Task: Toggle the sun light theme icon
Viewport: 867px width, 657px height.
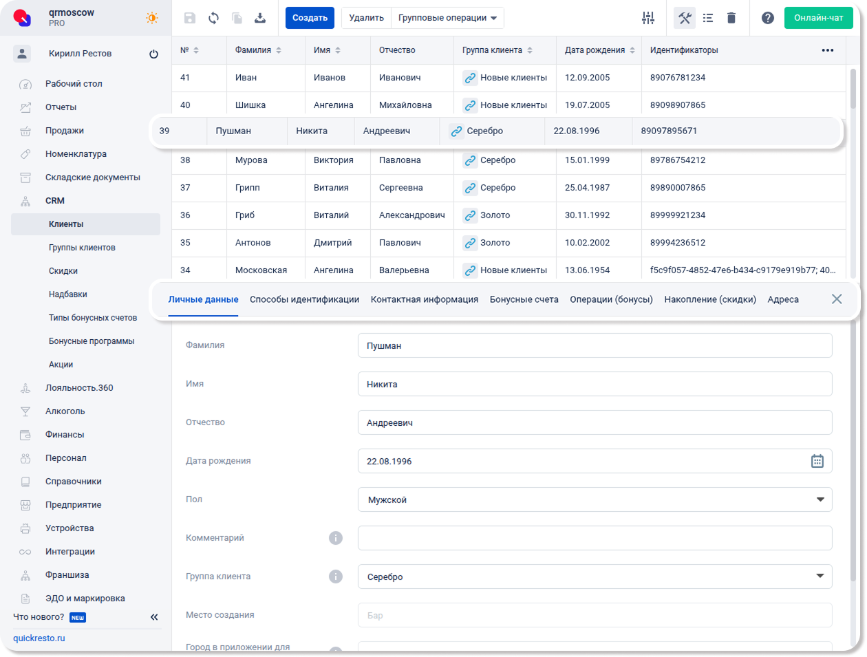Action: pos(152,18)
